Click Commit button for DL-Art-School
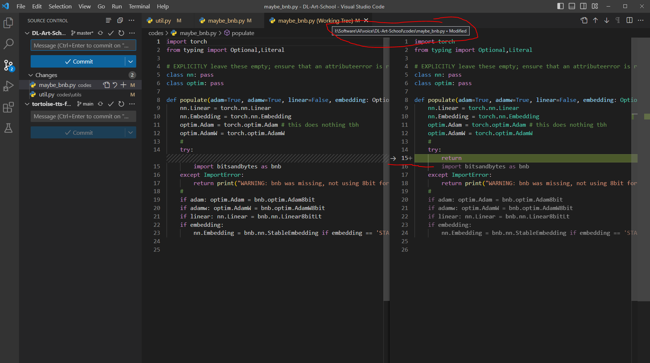 (x=78, y=61)
